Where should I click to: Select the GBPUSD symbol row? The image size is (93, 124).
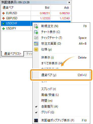36,18
